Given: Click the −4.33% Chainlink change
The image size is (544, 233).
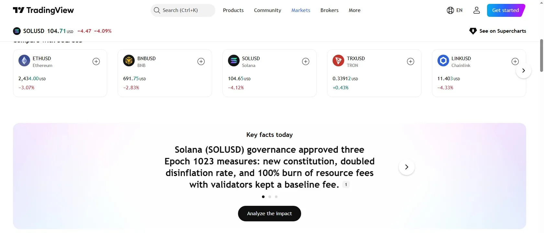Looking at the screenshot, I should tap(445, 88).
